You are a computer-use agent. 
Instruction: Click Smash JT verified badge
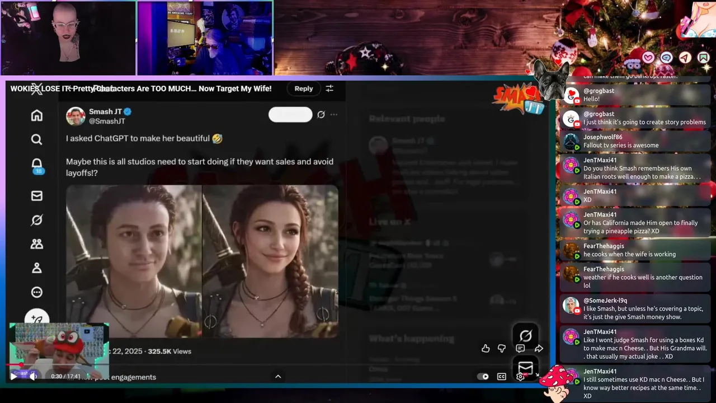pos(128,111)
